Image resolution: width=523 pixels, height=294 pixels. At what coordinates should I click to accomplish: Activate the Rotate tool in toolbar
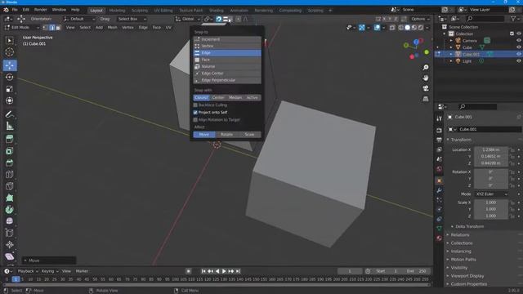(x=10, y=77)
